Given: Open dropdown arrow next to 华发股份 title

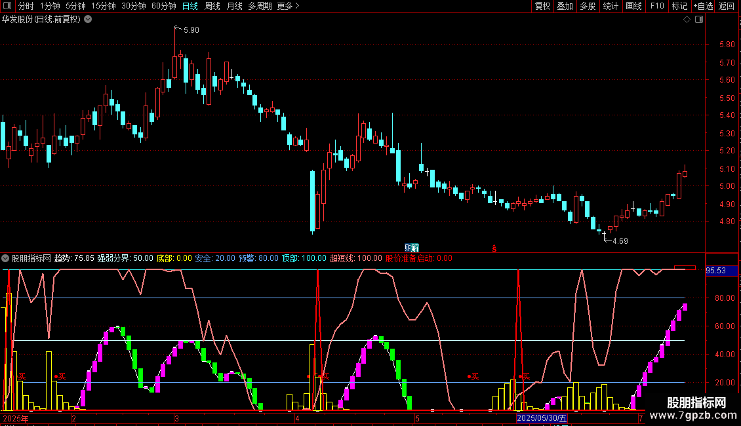Looking at the screenshot, I should pyautogui.click(x=88, y=19).
